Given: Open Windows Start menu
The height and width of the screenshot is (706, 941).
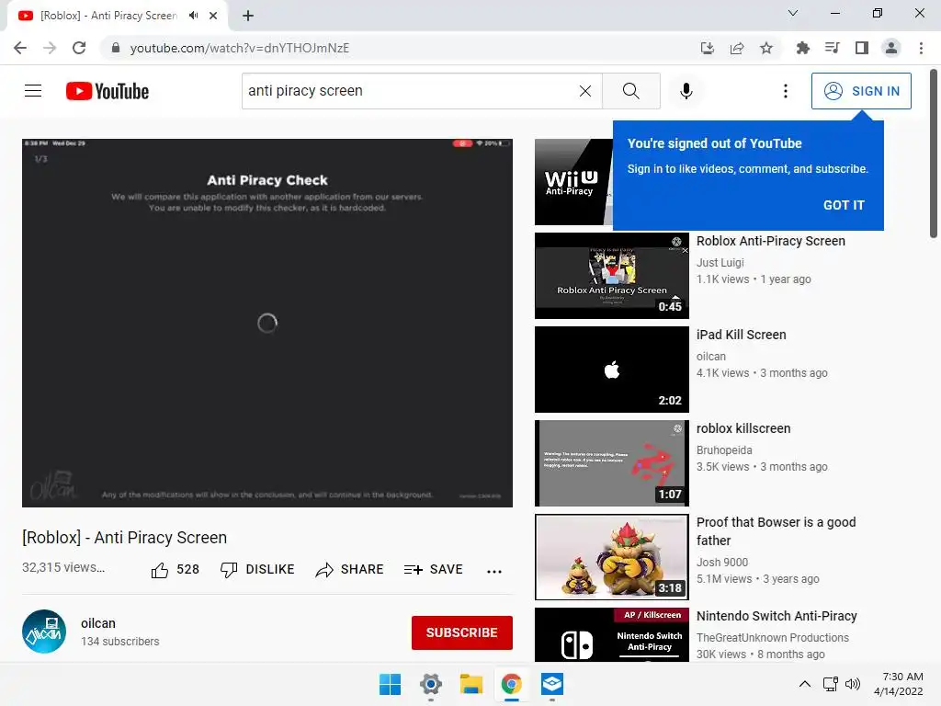Looking at the screenshot, I should 390,684.
